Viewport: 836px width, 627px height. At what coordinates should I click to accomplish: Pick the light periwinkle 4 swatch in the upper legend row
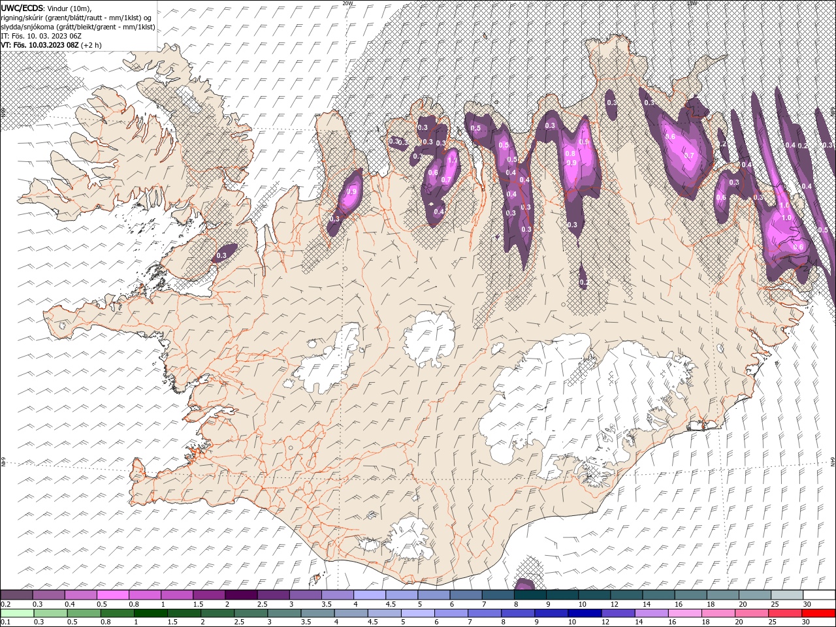click(x=368, y=595)
